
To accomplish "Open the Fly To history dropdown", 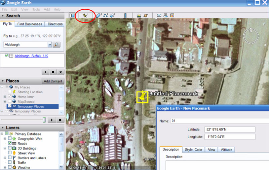I will (x=50, y=45).
